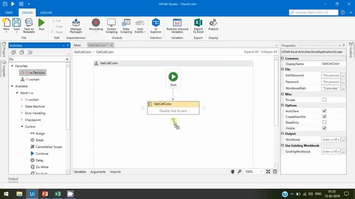This screenshot has height=199, width=355.
Task: Click Fit to Screen icon
Action: 268,172
